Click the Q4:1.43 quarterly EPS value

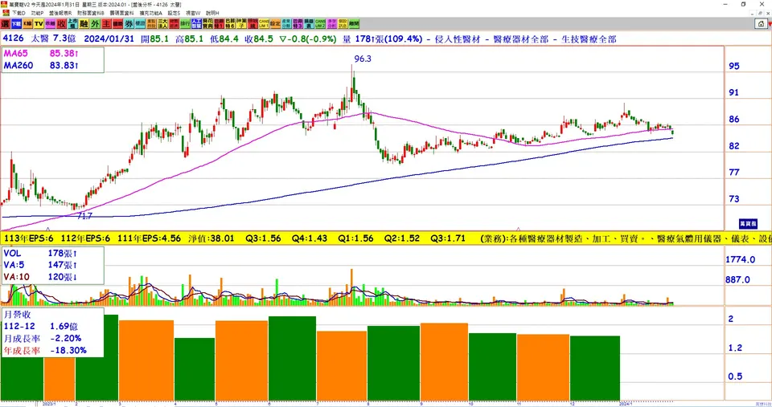coord(309,238)
